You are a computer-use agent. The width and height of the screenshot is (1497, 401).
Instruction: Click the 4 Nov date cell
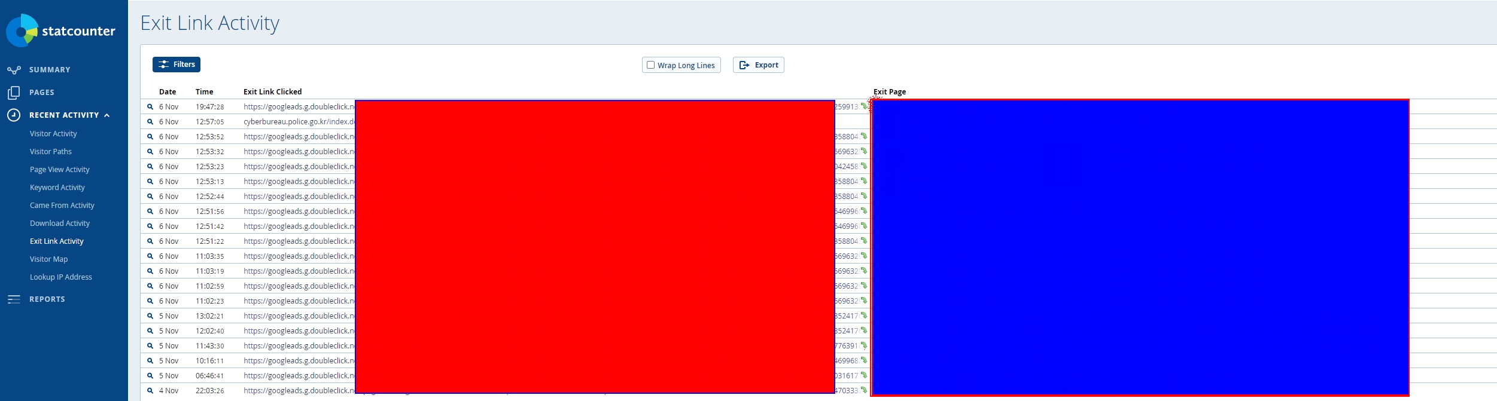169,391
